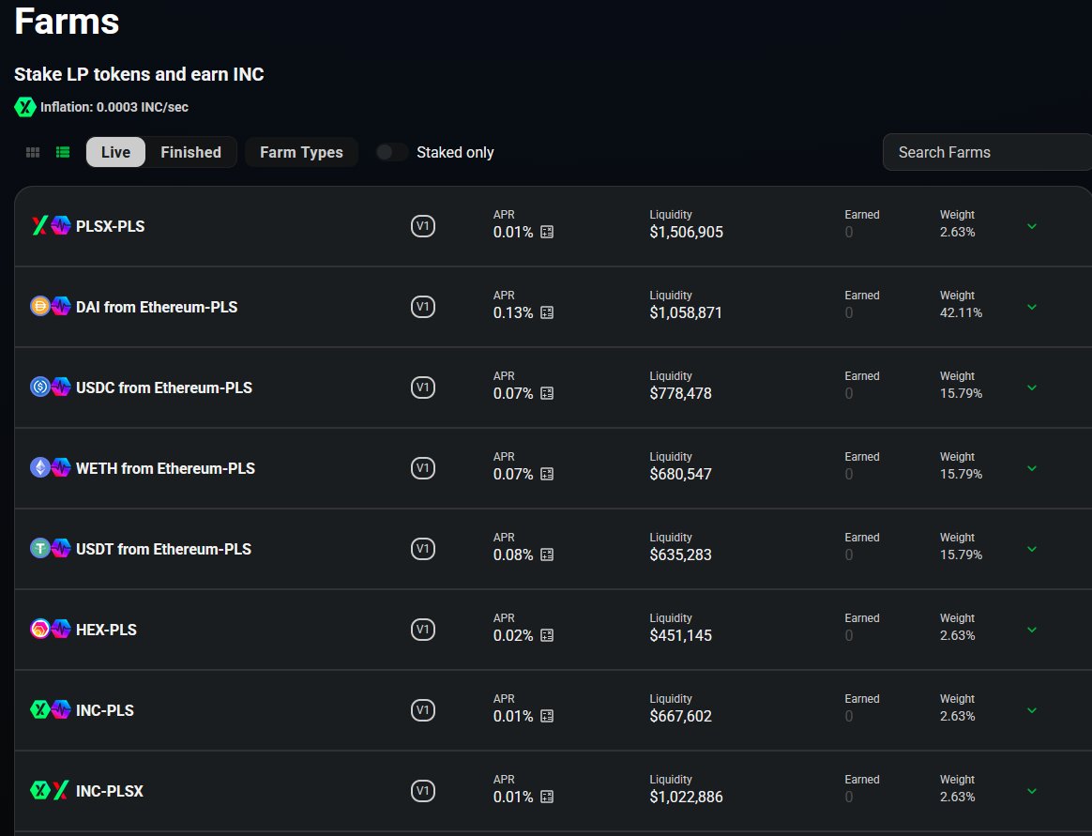Click V1 badge on USDT from Ethereum-PLS row
This screenshot has height=836, width=1092.
423,549
